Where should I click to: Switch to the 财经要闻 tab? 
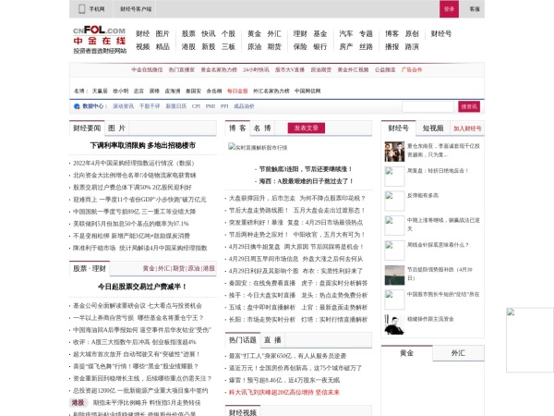[x=87, y=128]
